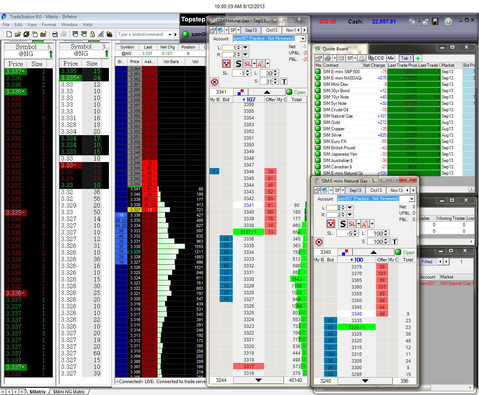Click the yellow padlock toolbar icon
The image size is (479, 395).
[92, 34]
